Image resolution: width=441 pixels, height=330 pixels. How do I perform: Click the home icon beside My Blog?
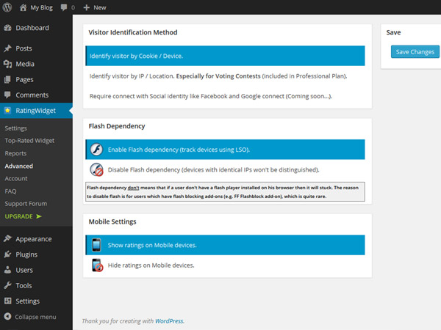coord(23,7)
